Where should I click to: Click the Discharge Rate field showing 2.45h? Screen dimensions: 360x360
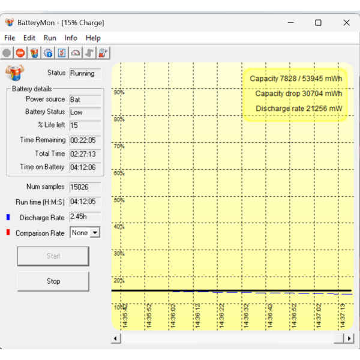click(85, 217)
